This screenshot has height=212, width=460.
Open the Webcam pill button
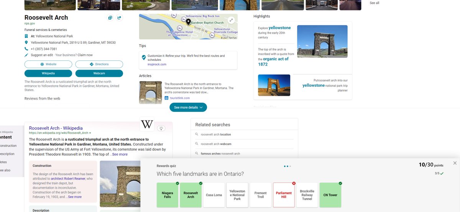pos(99,73)
